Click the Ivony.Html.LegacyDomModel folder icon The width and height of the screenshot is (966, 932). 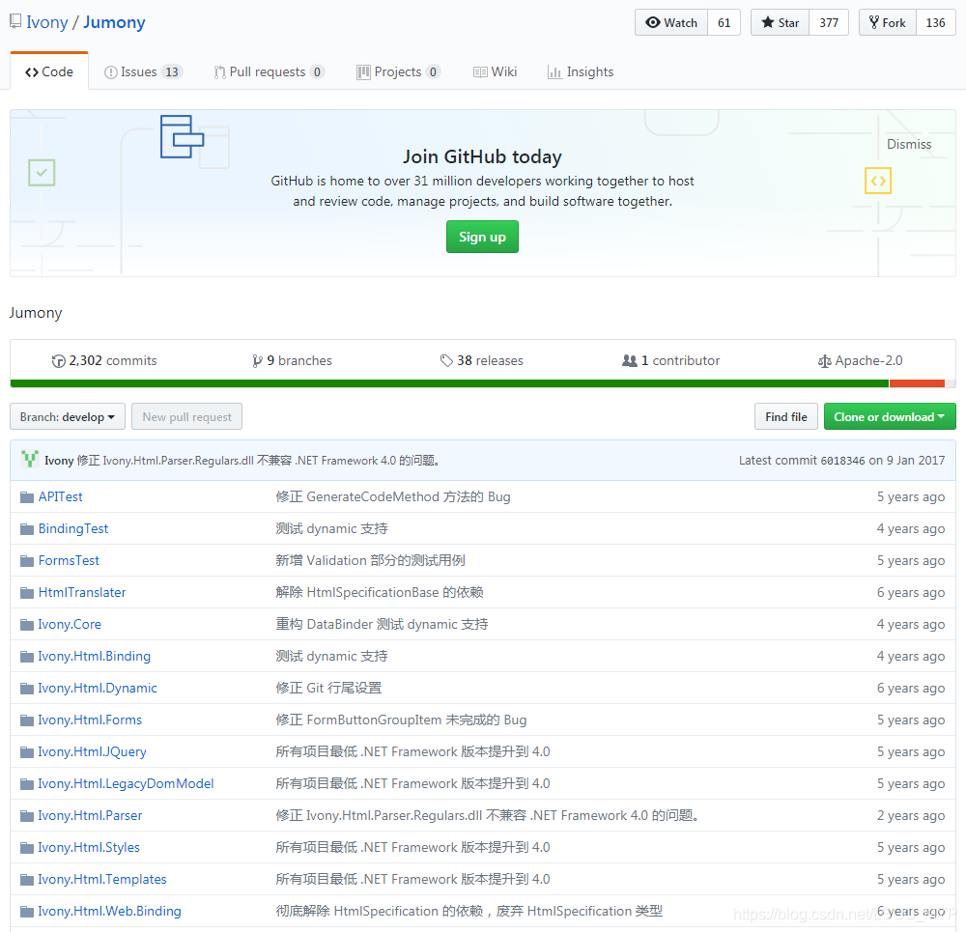tap(26, 785)
